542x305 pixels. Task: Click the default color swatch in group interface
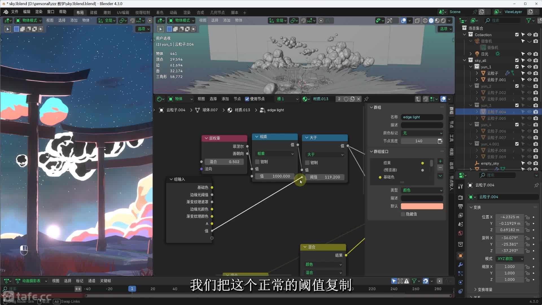point(422,206)
